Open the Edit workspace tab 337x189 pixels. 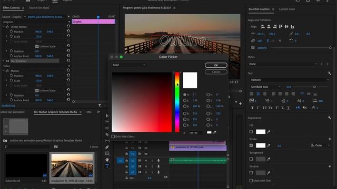pos(55,1)
